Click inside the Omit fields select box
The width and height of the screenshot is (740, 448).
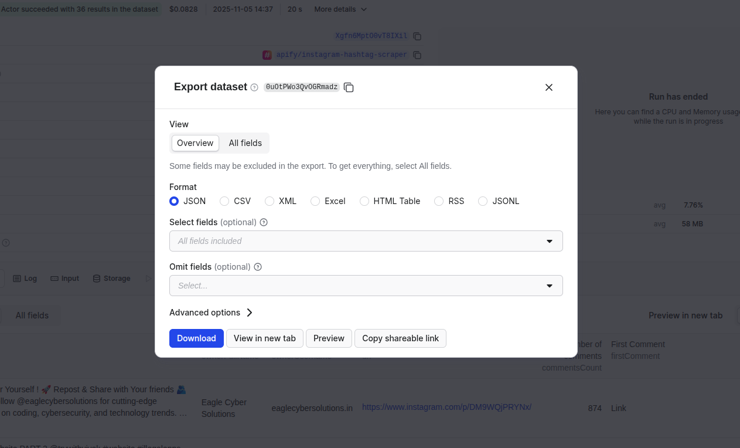point(366,286)
